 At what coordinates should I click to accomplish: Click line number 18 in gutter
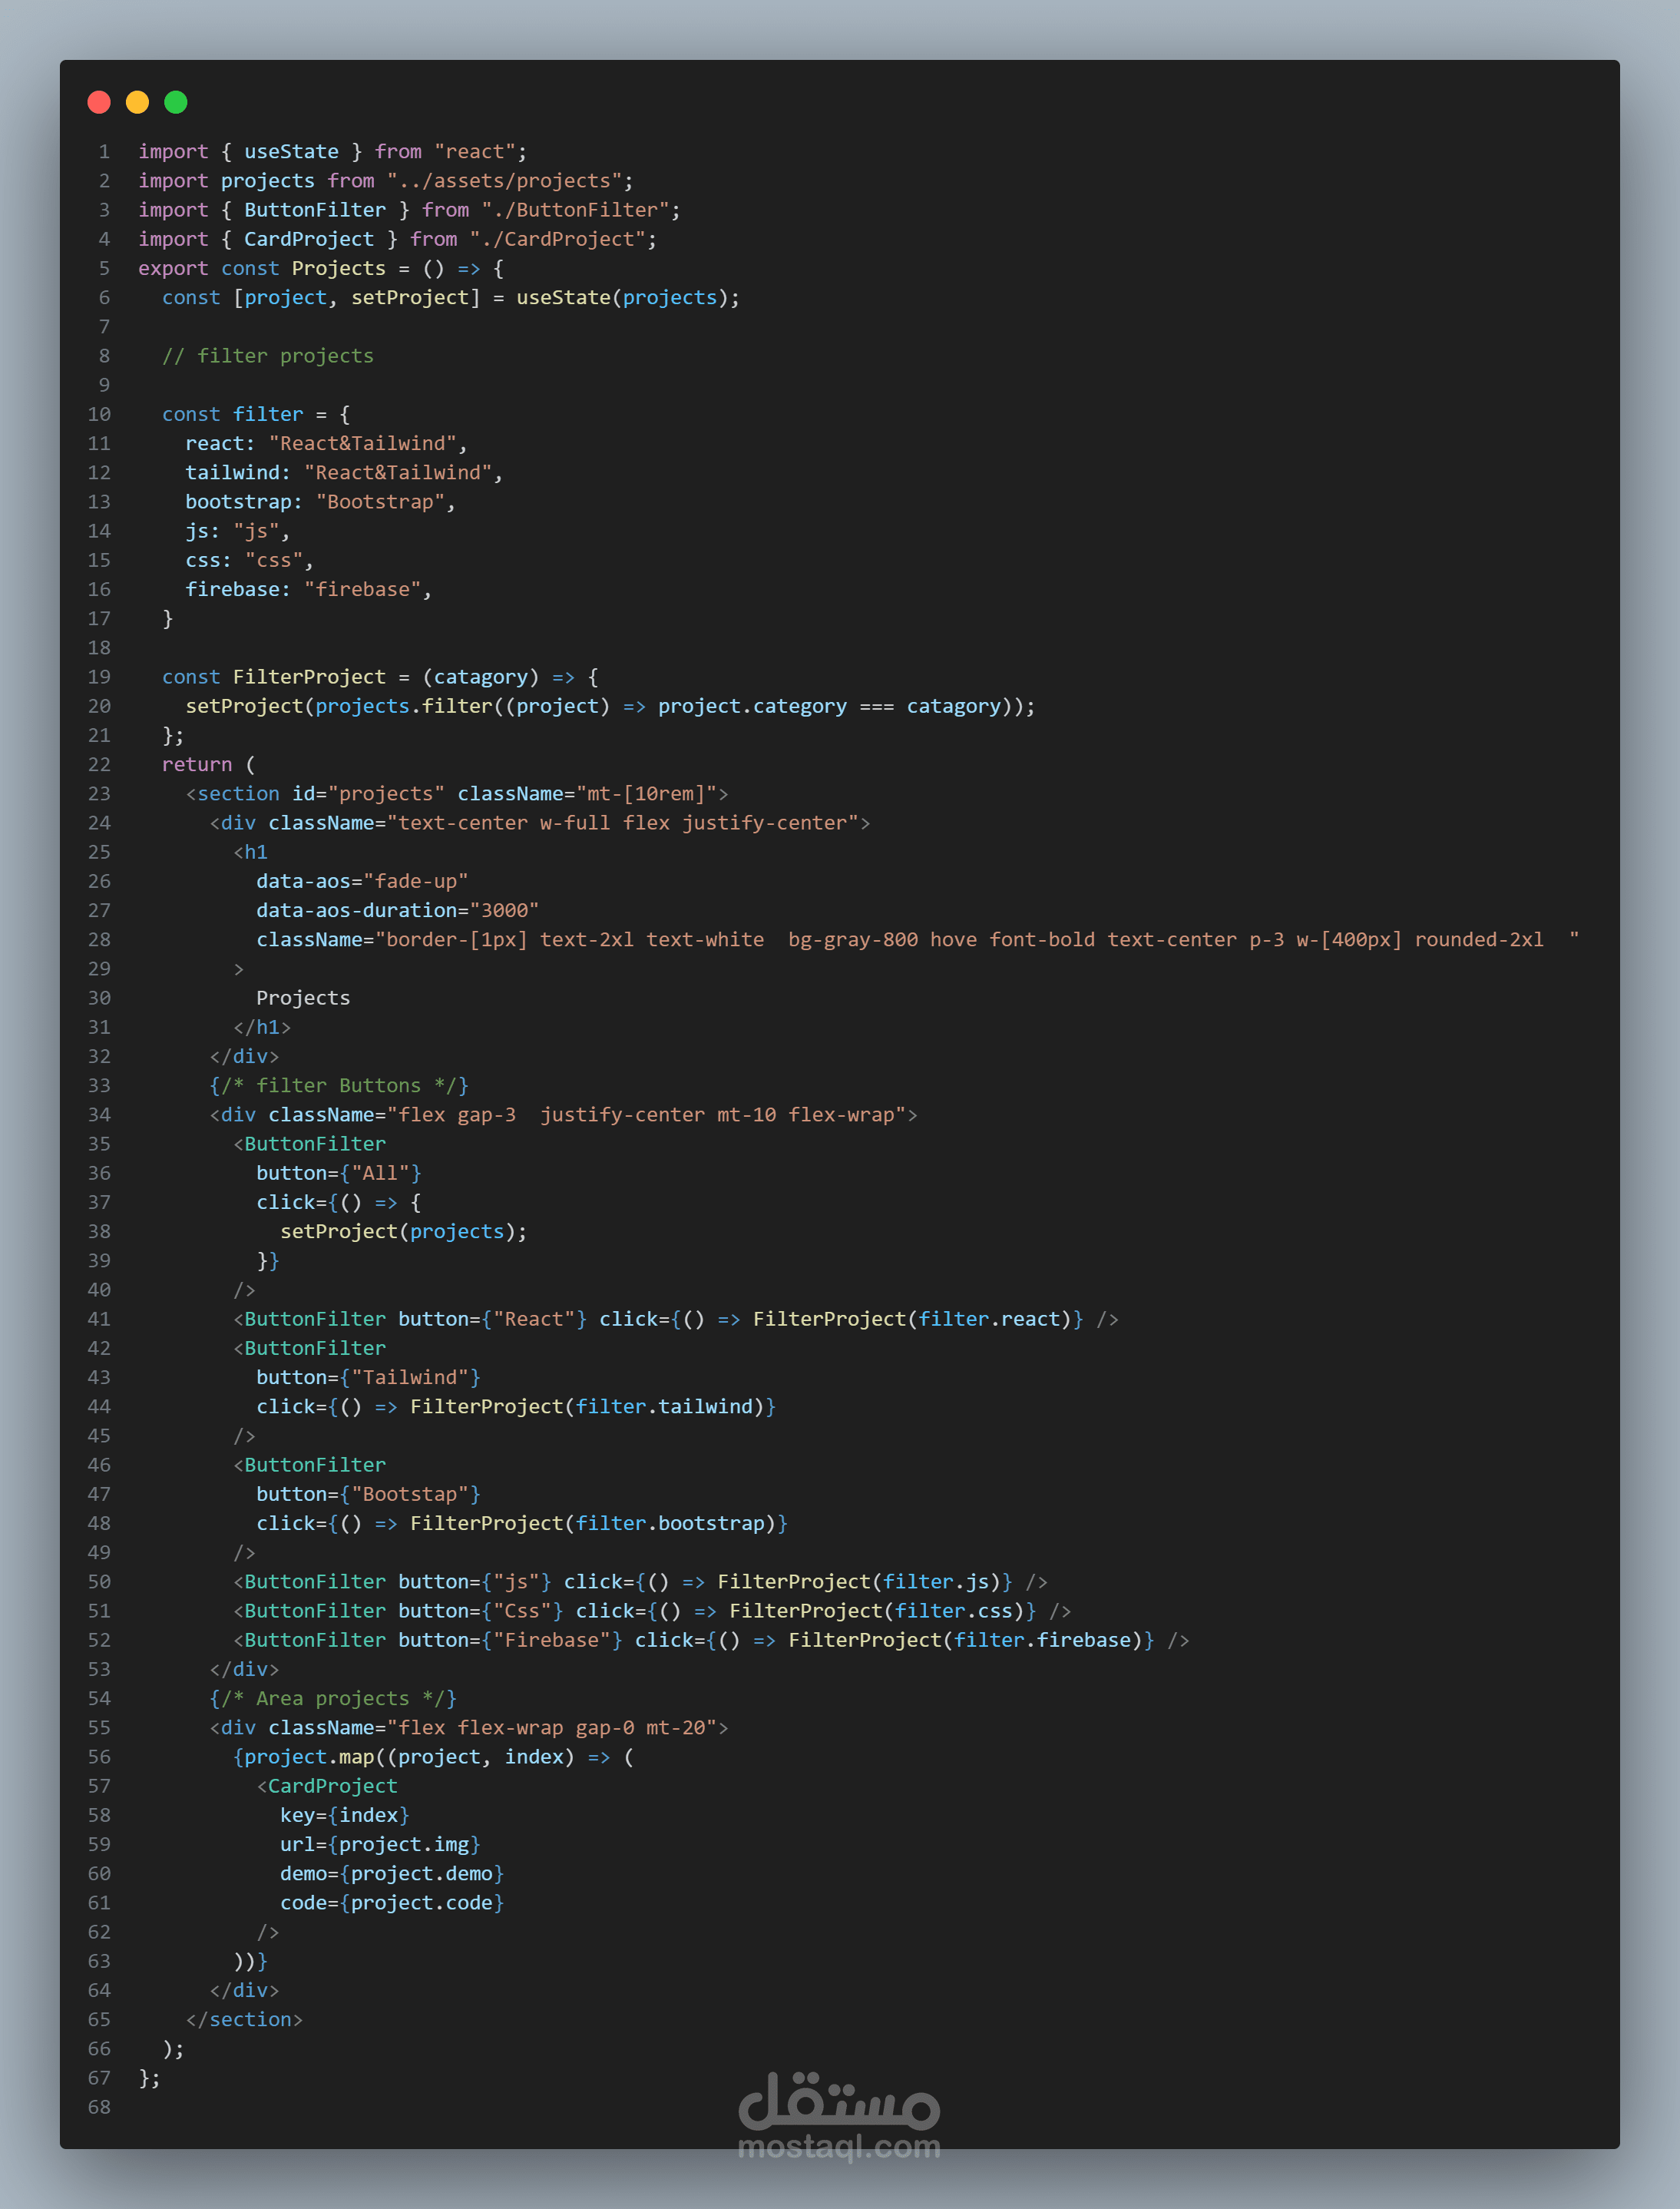click(x=99, y=647)
